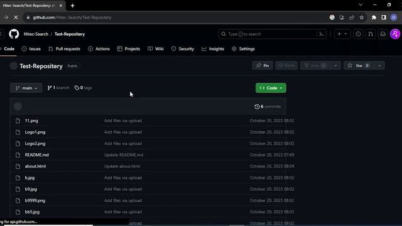Screen dimensions: 402x226
Task: Open the issues icon in GitHub header
Action: click(x=358, y=34)
